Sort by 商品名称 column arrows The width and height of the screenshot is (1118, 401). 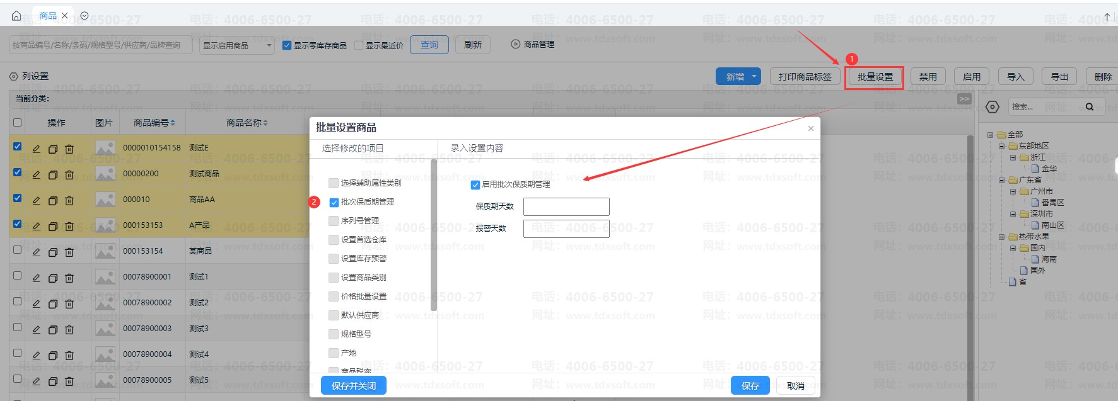(265, 123)
